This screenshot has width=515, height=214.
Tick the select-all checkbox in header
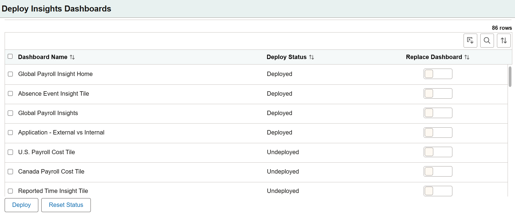coord(10,57)
